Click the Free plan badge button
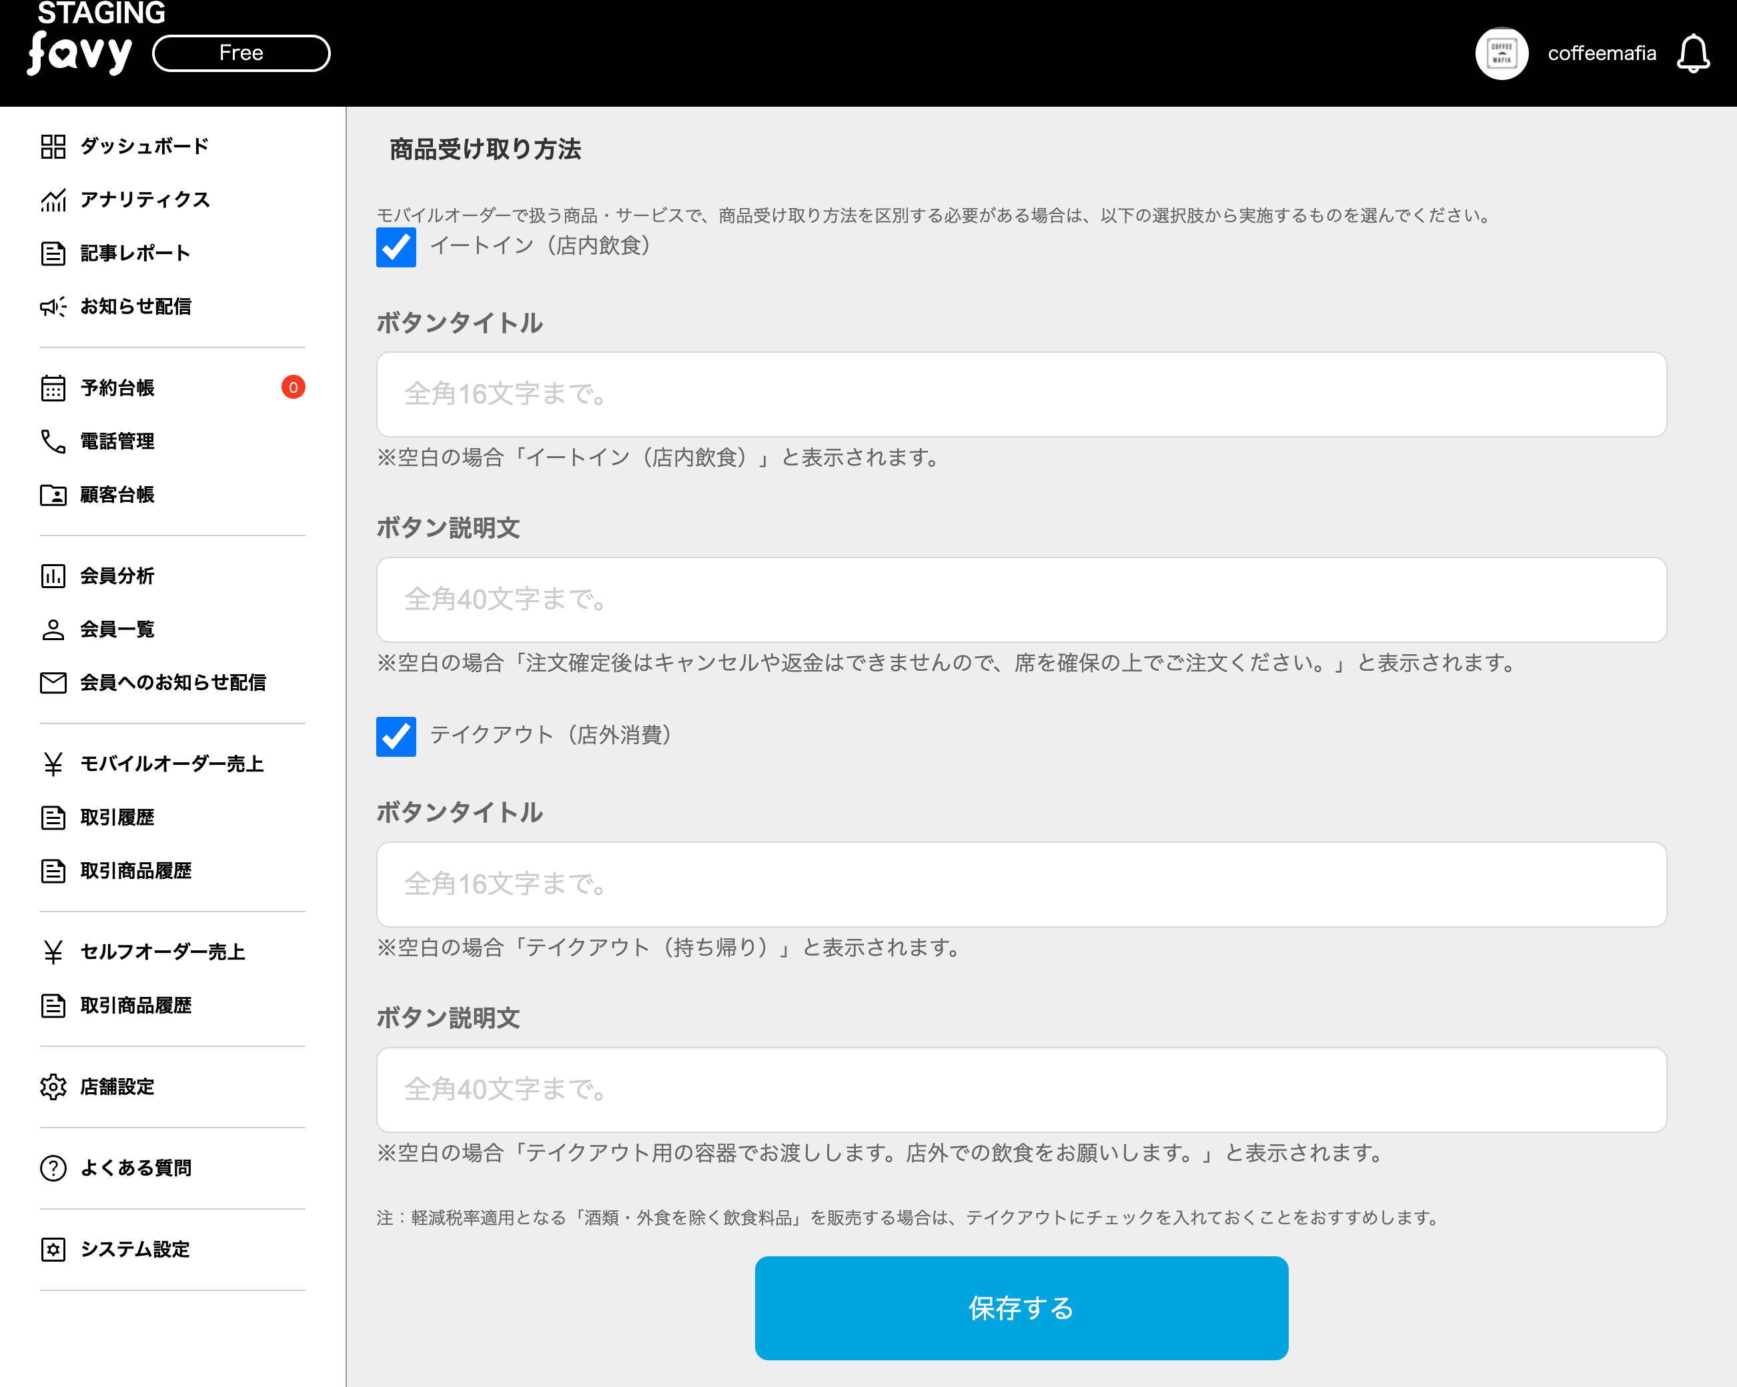This screenshot has width=1737, height=1387. coord(241,53)
